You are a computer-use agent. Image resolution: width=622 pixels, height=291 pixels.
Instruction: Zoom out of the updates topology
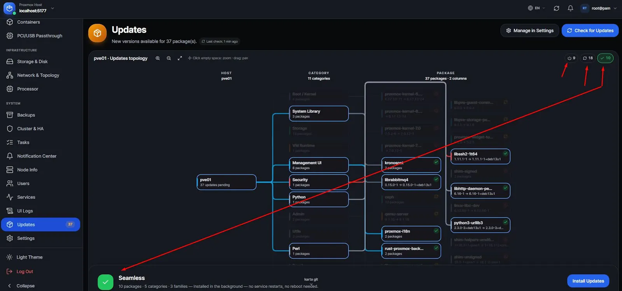pos(169,58)
